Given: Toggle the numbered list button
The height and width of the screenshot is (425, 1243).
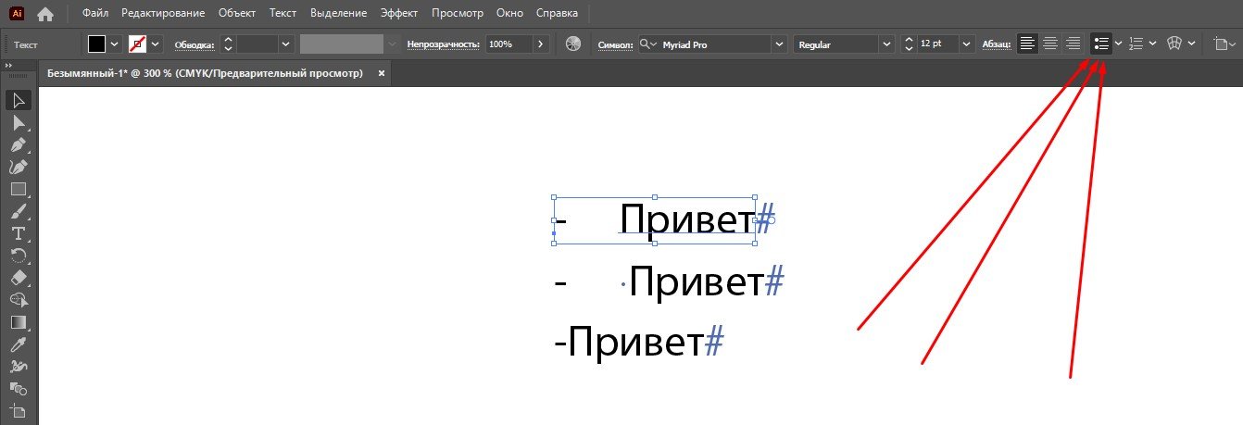Looking at the screenshot, I should tap(1136, 44).
